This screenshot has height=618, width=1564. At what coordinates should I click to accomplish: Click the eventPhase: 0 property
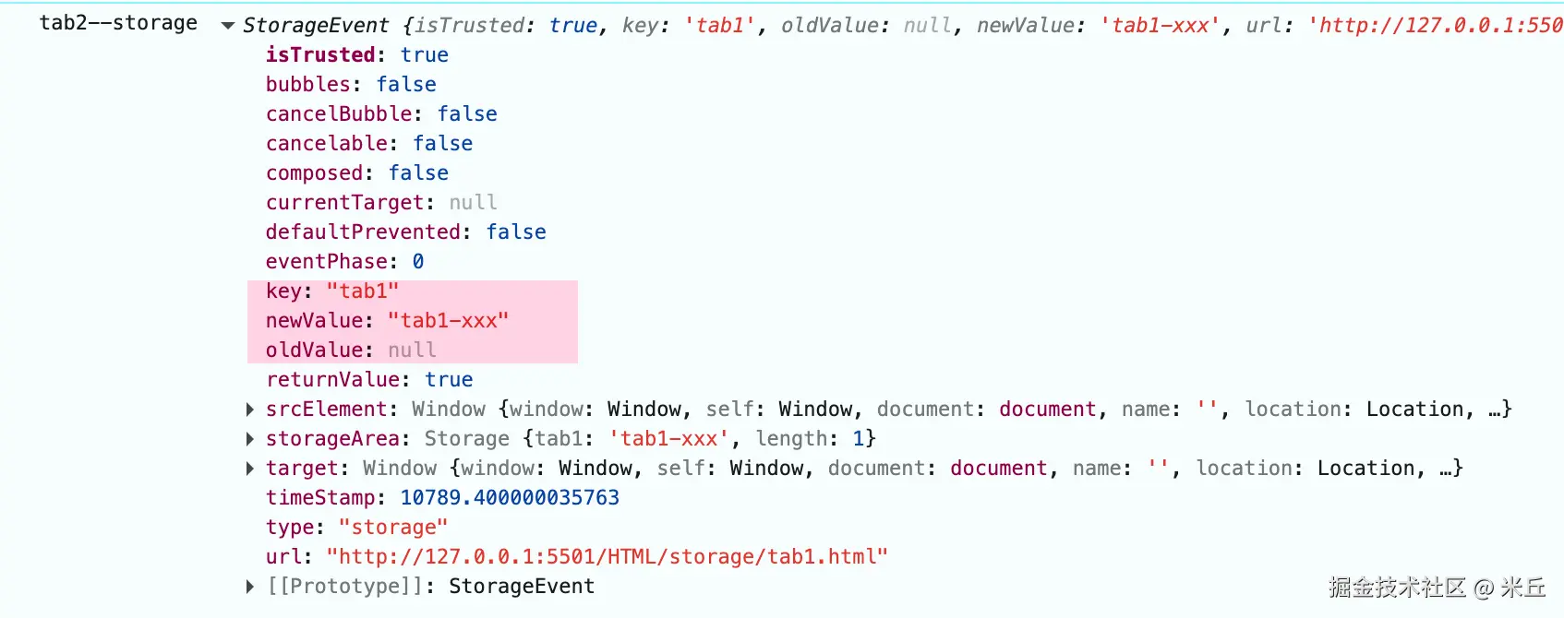[x=345, y=262]
